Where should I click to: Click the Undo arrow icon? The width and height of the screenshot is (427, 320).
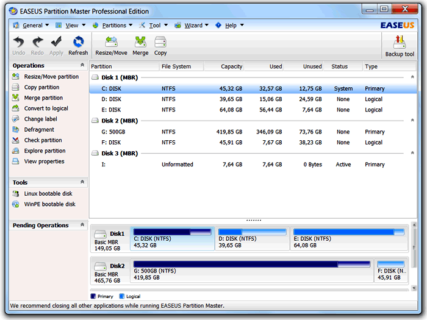(19, 45)
